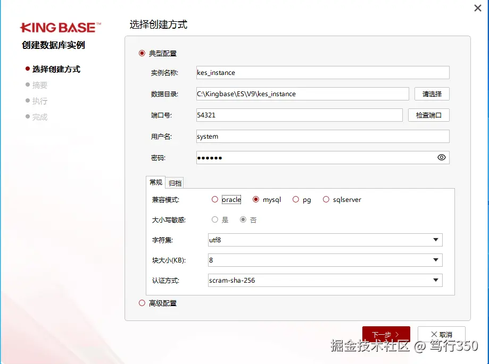Open the 认证方式 scram-sha-256 dropdown
The image size is (489, 364).
[325, 280]
